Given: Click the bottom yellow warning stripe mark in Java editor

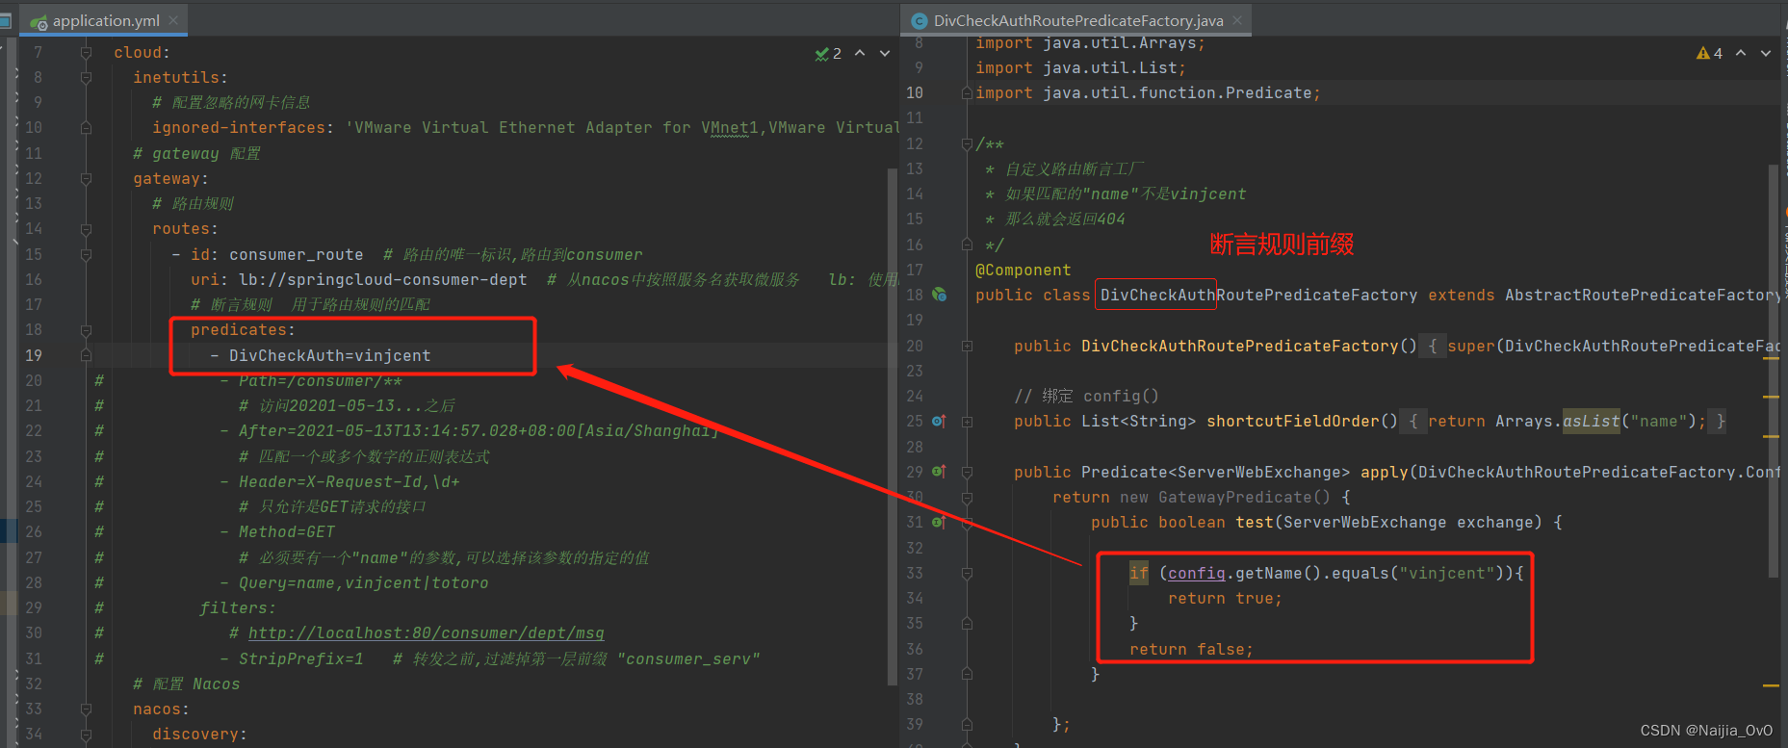Looking at the screenshot, I should [1771, 685].
